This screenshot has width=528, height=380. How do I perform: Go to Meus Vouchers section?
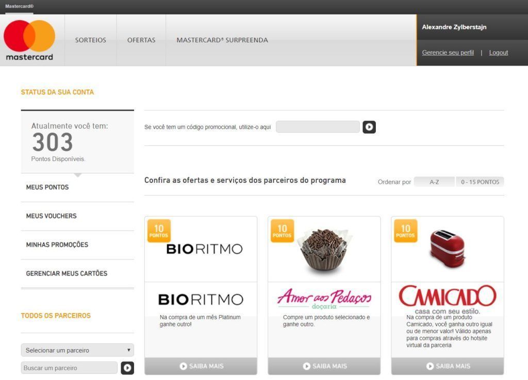click(x=77, y=216)
